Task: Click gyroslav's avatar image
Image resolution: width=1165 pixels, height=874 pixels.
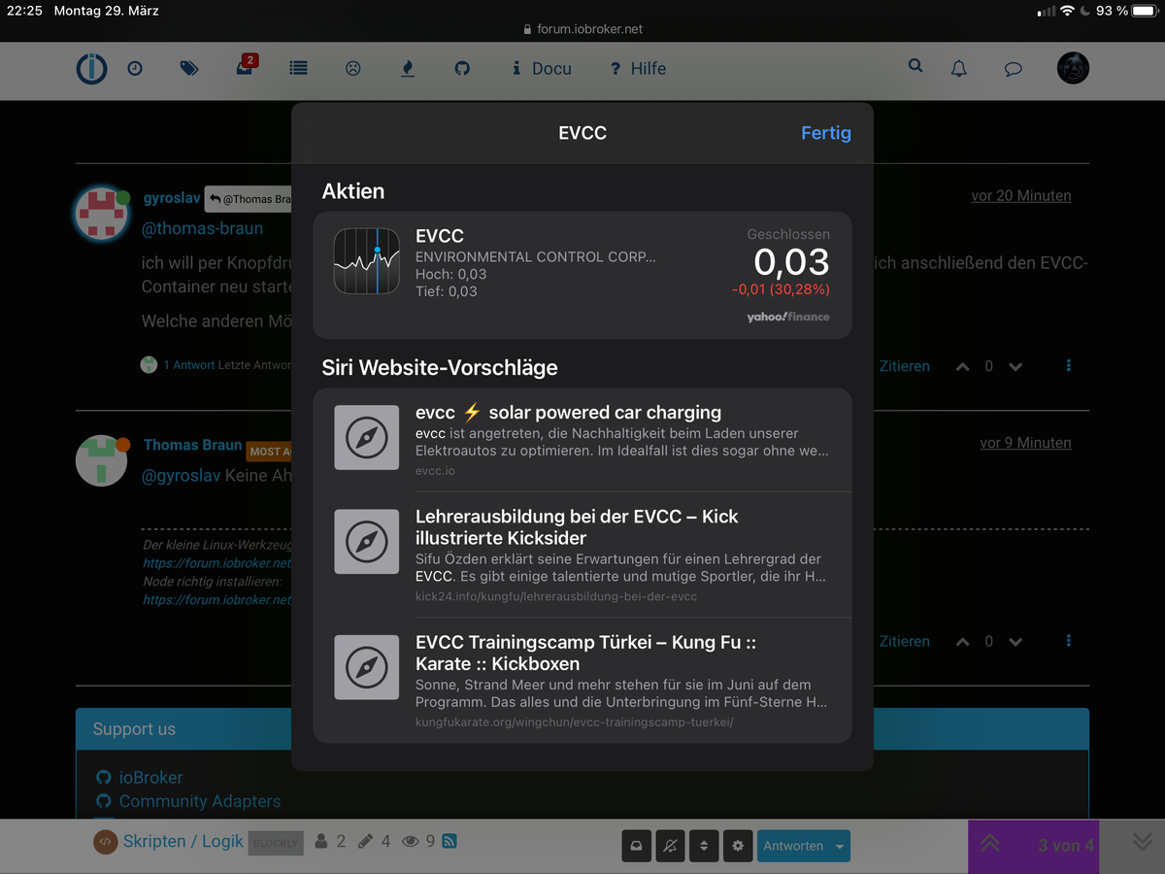Action: tap(100, 215)
